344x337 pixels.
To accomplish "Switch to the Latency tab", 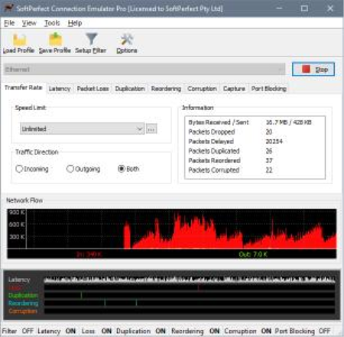I will (x=60, y=89).
